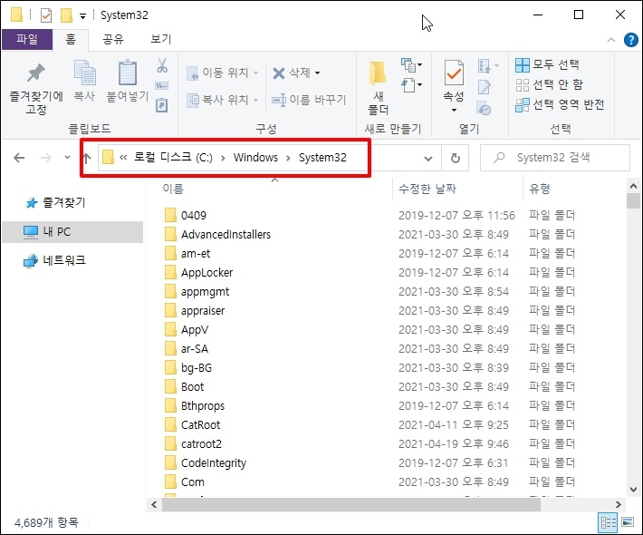Open the Delete dropdown arrow

(x=317, y=73)
